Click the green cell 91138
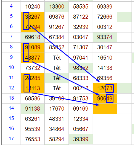 (x=33, y=109)
